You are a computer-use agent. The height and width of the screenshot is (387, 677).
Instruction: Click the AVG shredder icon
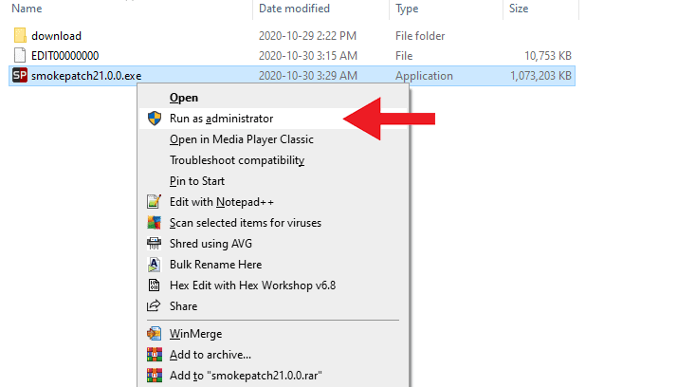tap(155, 243)
